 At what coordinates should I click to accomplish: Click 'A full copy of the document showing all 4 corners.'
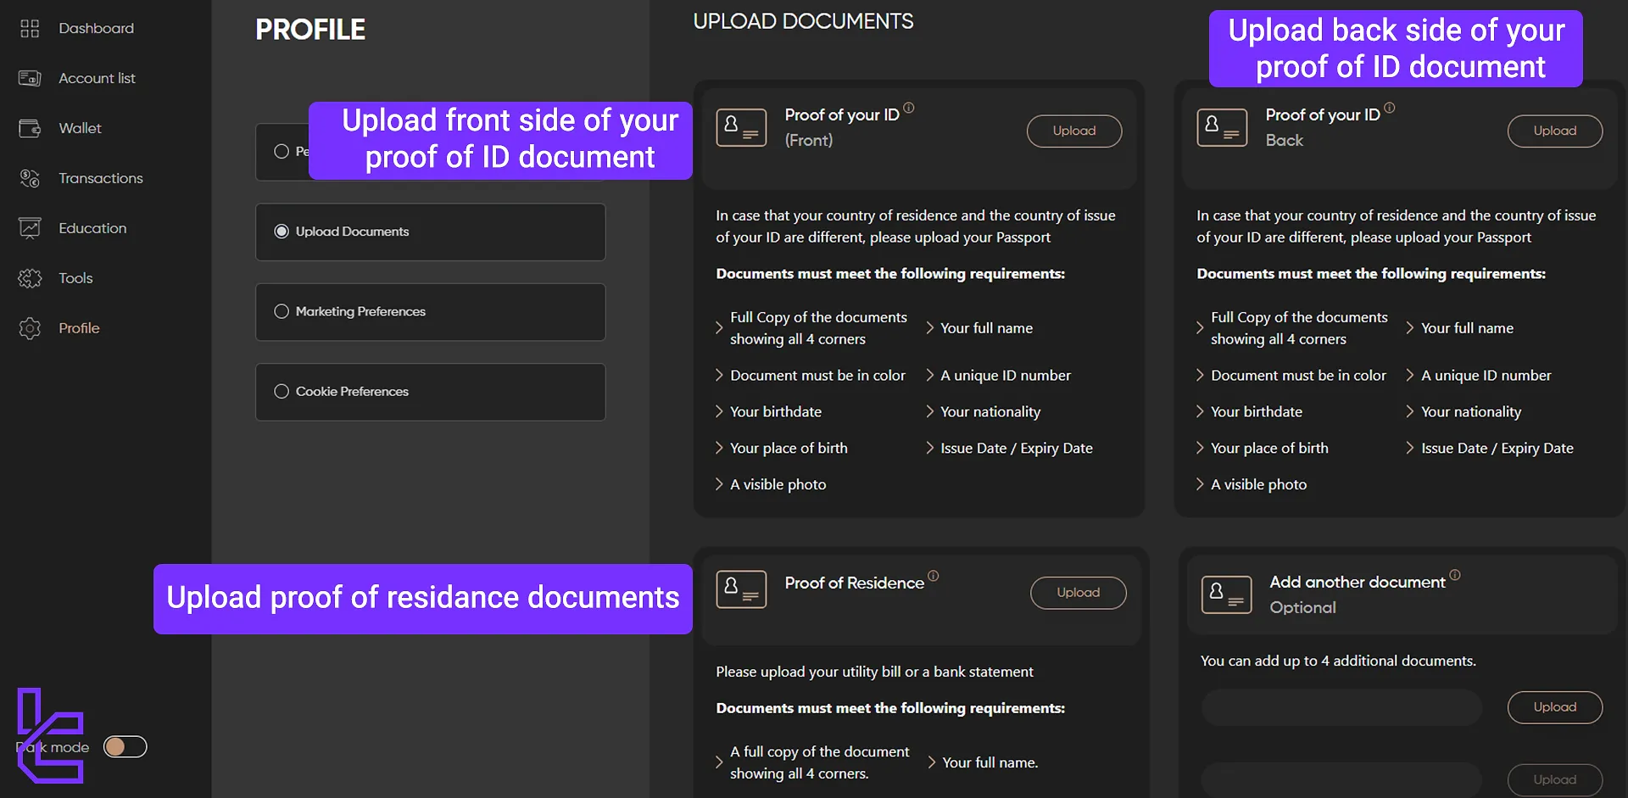pos(819,762)
